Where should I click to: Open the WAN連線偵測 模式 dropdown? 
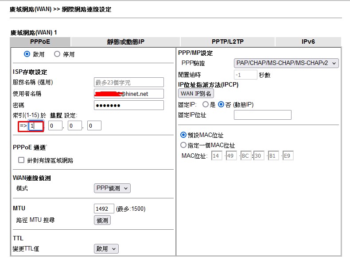pos(112,189)
